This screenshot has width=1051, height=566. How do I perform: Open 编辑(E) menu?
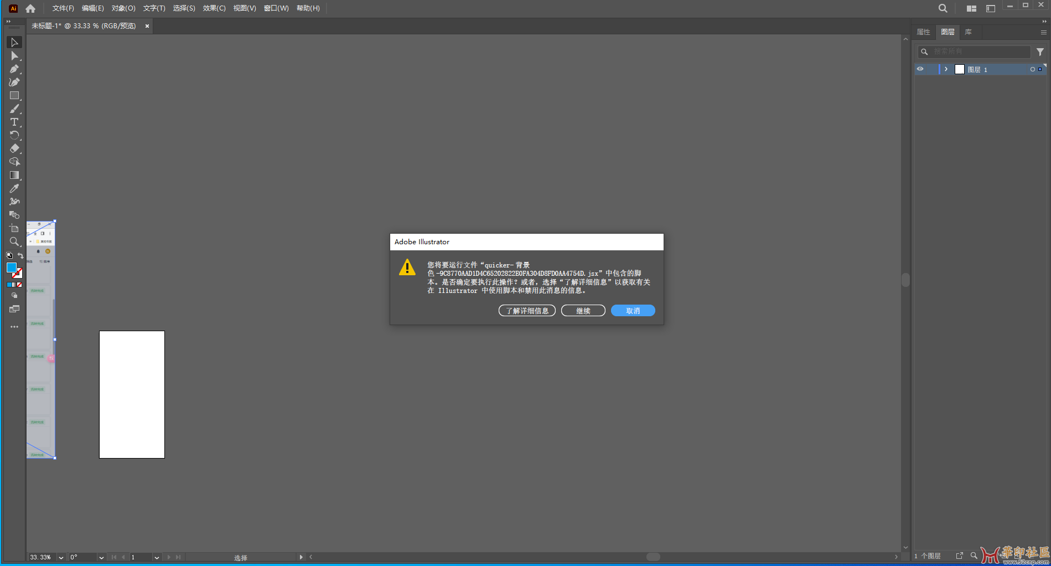[x=92, y=8]
